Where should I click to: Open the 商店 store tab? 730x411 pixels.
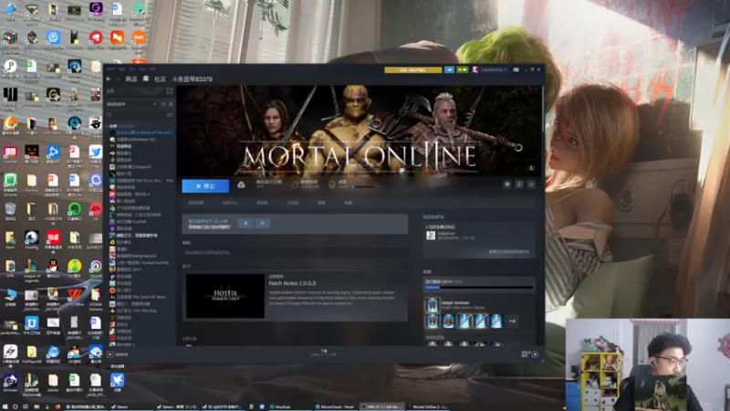131,79
